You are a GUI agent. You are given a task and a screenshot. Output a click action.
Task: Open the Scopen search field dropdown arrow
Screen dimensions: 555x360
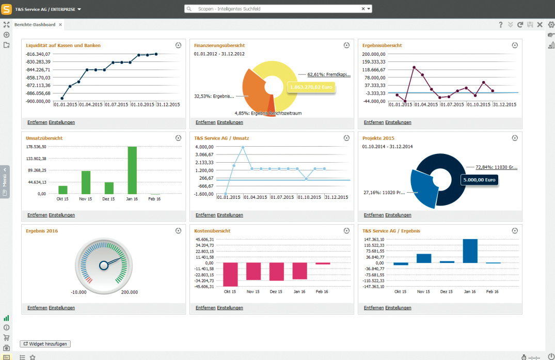click(x=369, y=9)
